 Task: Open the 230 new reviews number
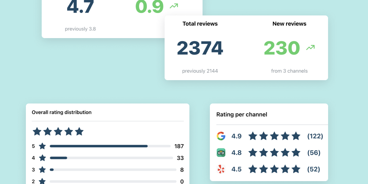(282, 48)
